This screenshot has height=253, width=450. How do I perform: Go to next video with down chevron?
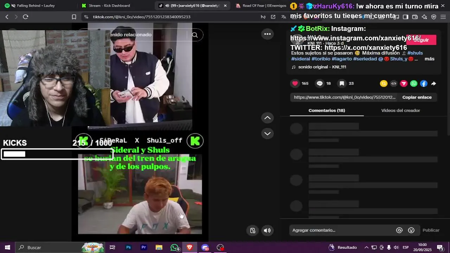click(268, 134)
